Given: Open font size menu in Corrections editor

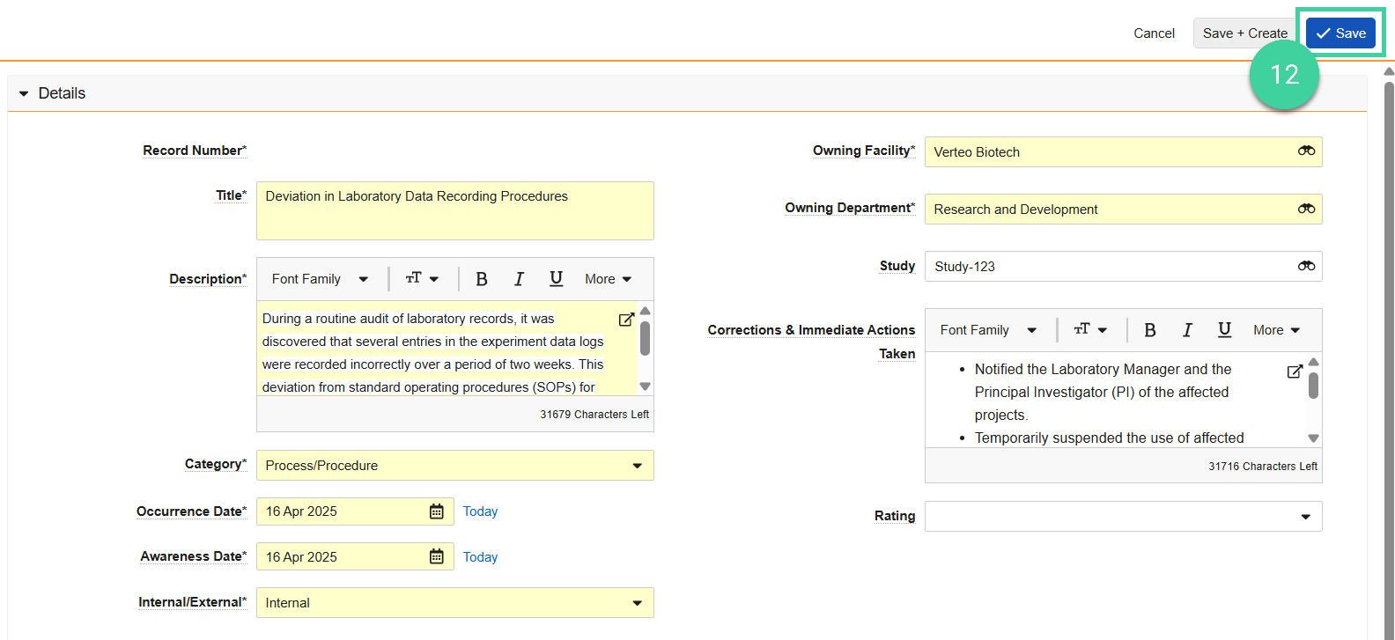Looking at the screenshot, I should pyautogui.click(x=1090, y=330).
